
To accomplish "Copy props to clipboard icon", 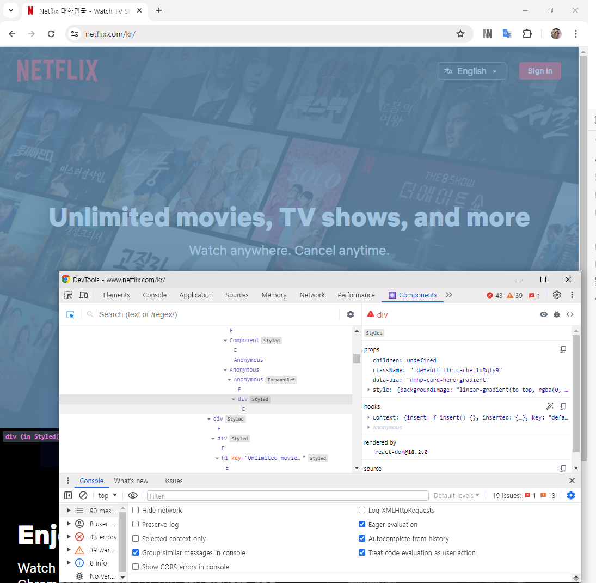I will [x=563, y=349].
